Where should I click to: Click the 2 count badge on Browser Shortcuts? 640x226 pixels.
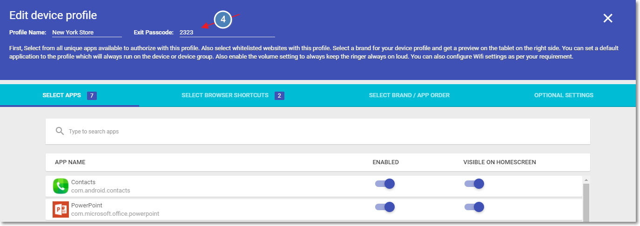(279, 96)
